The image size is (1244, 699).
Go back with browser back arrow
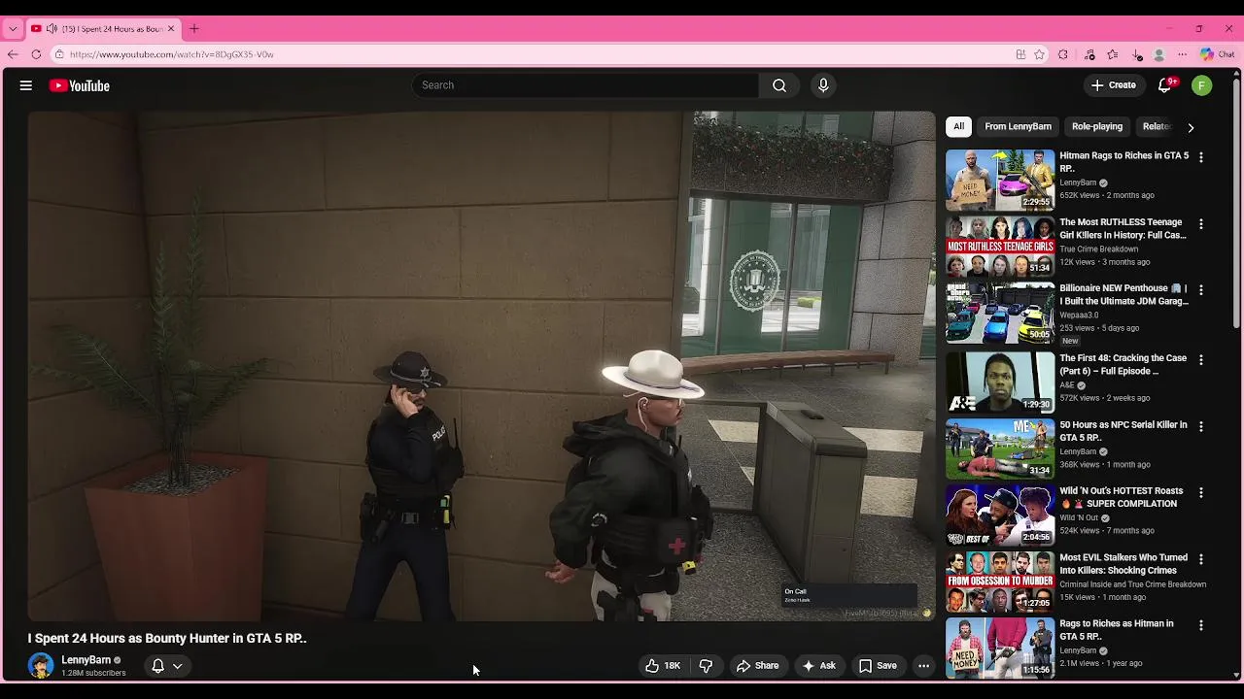[13, 54]
